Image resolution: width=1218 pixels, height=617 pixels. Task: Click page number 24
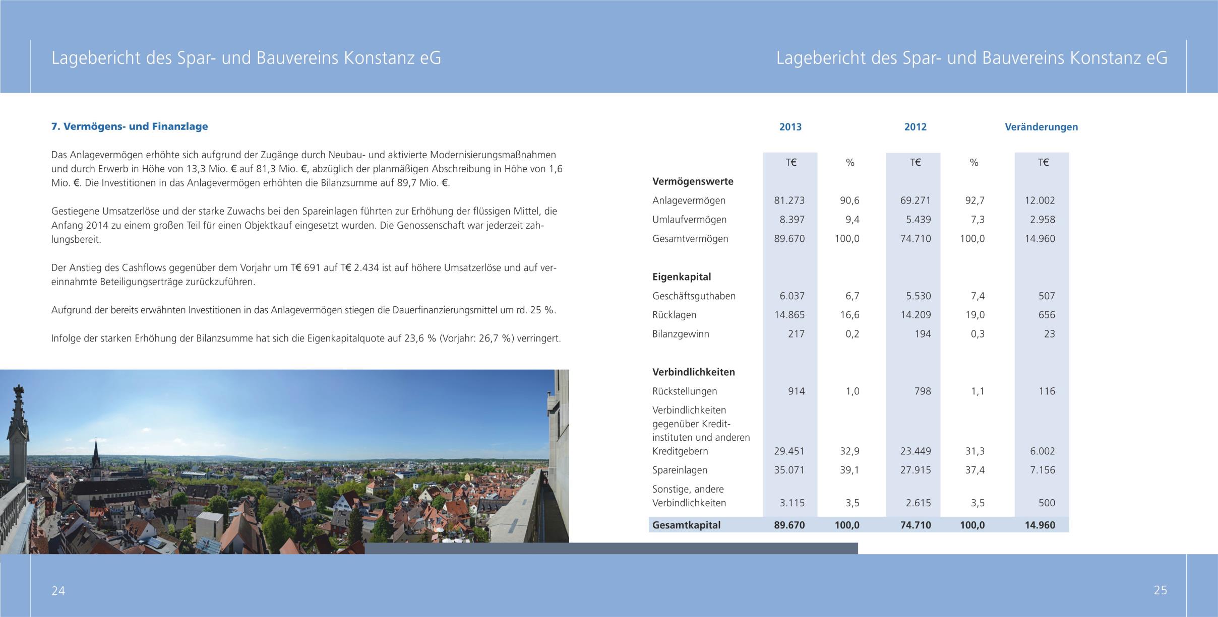click(x=58, y=591)
